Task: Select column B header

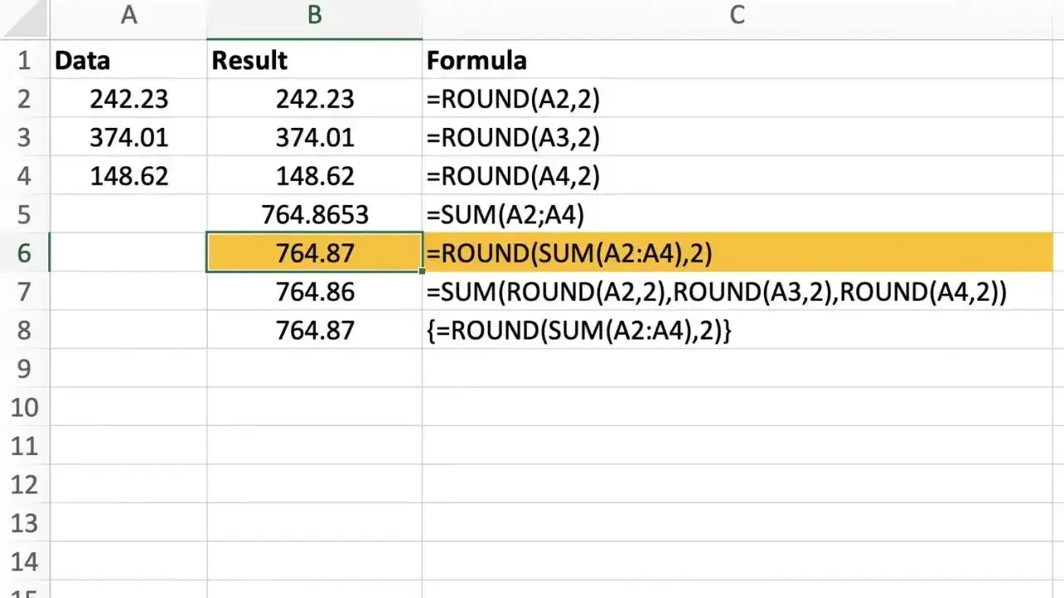Action: [x=314, y=18]
